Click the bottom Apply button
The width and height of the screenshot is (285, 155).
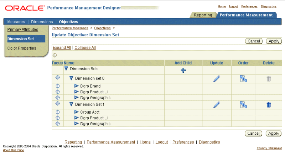[274, 133]
